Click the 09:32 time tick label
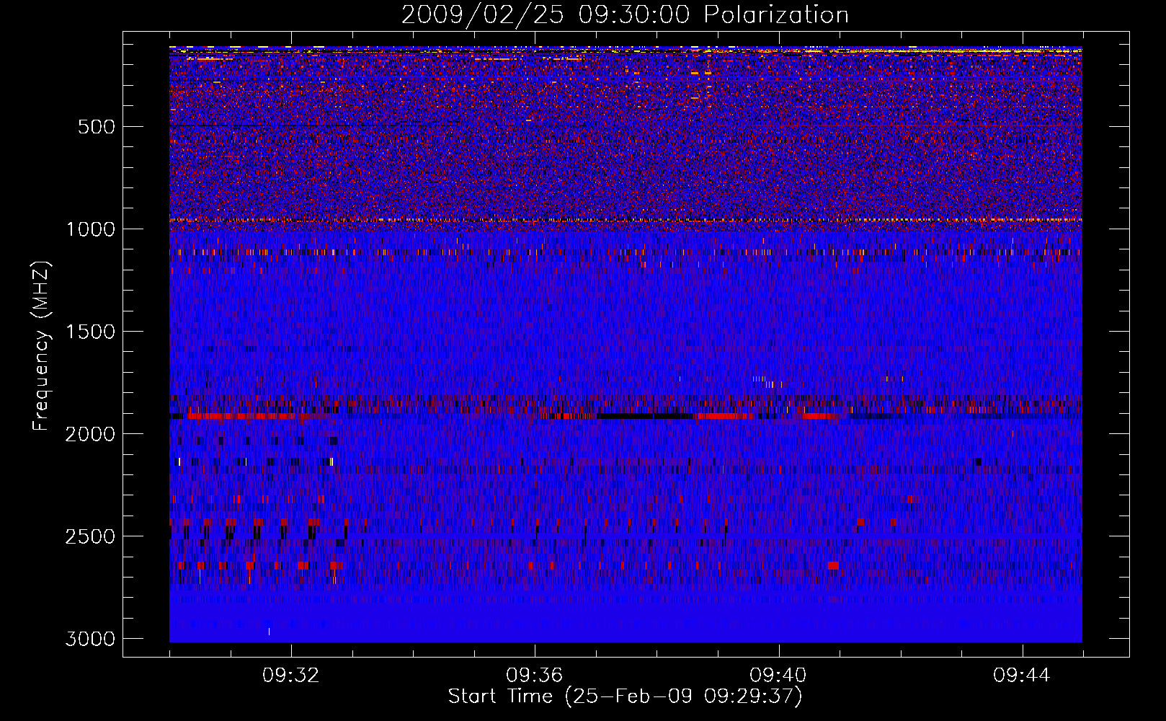 291,676
